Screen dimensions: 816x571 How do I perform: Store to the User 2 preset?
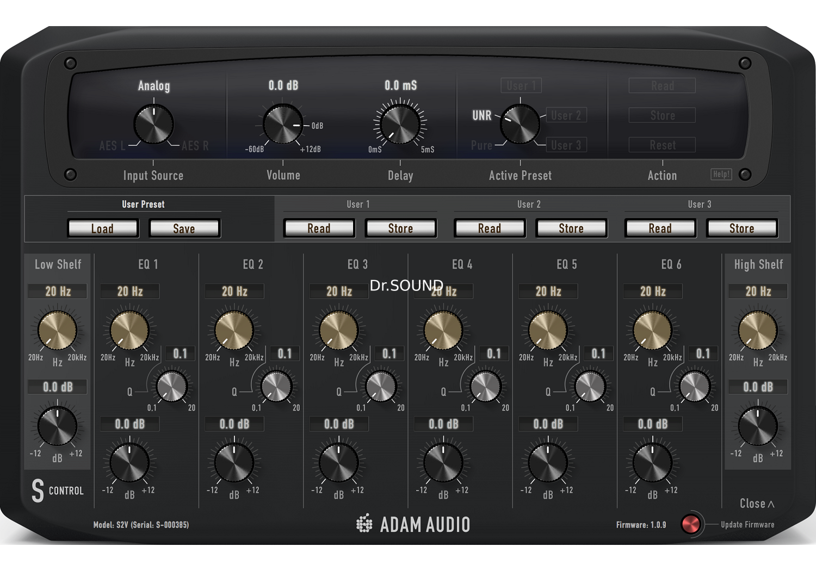pos(571,228)
